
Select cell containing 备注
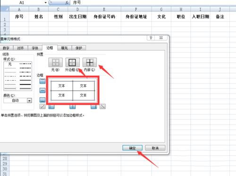220,17
